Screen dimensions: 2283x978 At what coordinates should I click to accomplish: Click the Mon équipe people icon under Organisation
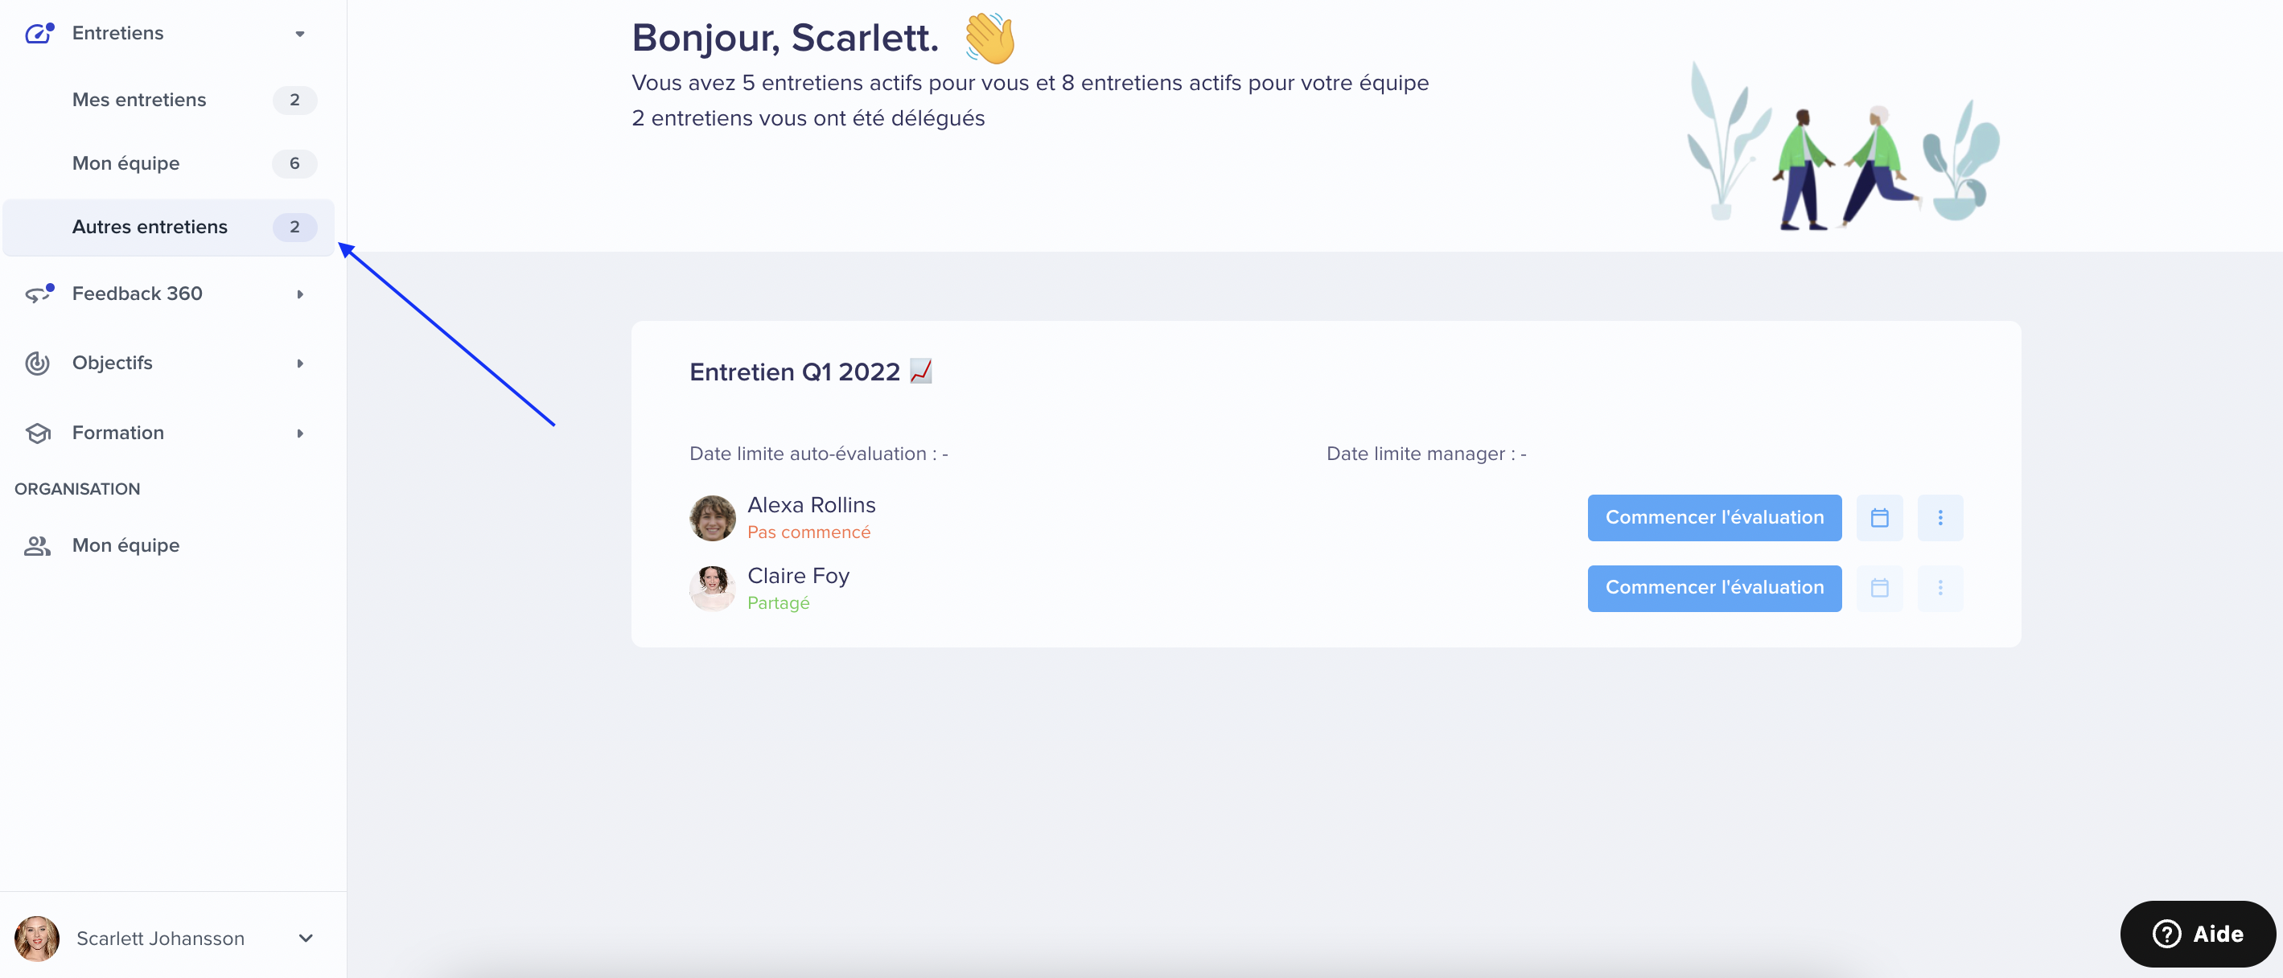(37, 545)
